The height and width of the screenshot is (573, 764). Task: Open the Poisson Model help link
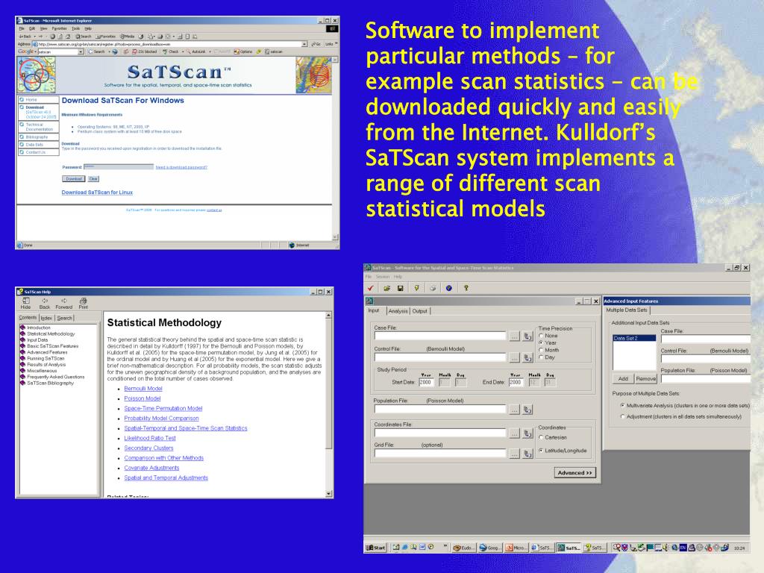tap(143, 398)
